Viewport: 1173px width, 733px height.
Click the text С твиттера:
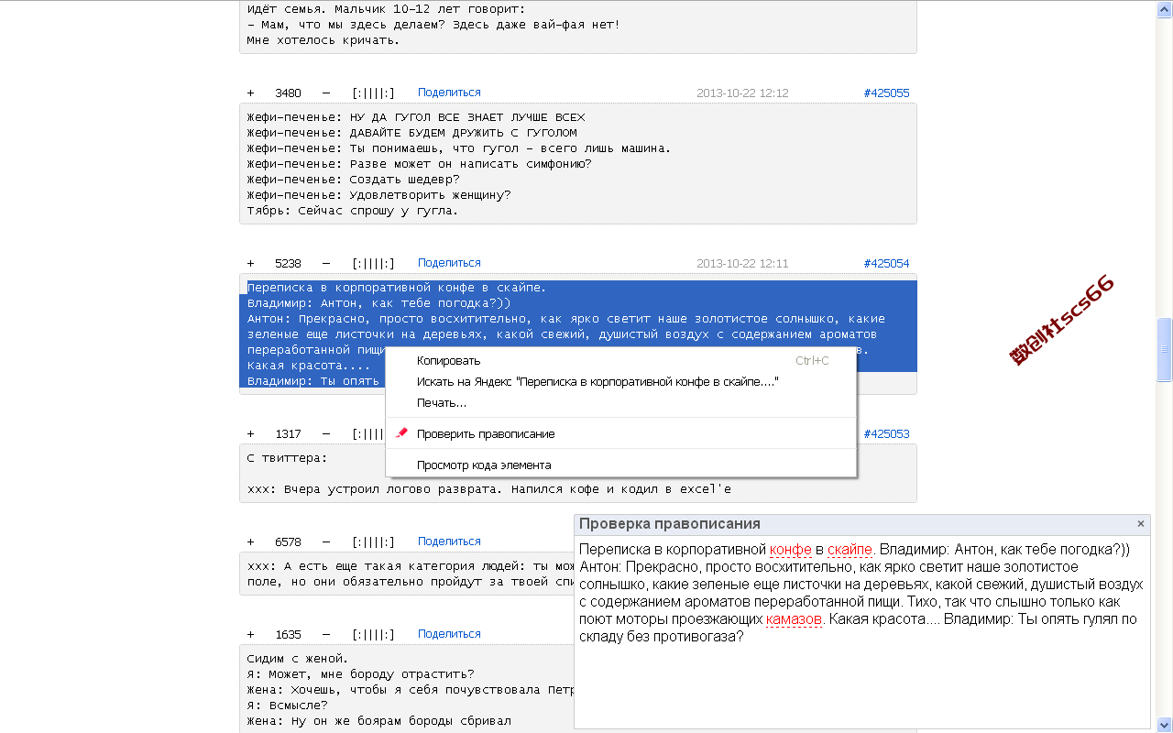(287, 458)
